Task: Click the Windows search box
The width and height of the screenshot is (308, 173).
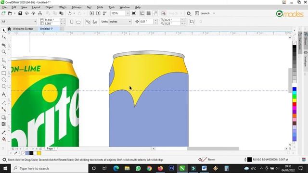Action: click(x=50, y=168)
